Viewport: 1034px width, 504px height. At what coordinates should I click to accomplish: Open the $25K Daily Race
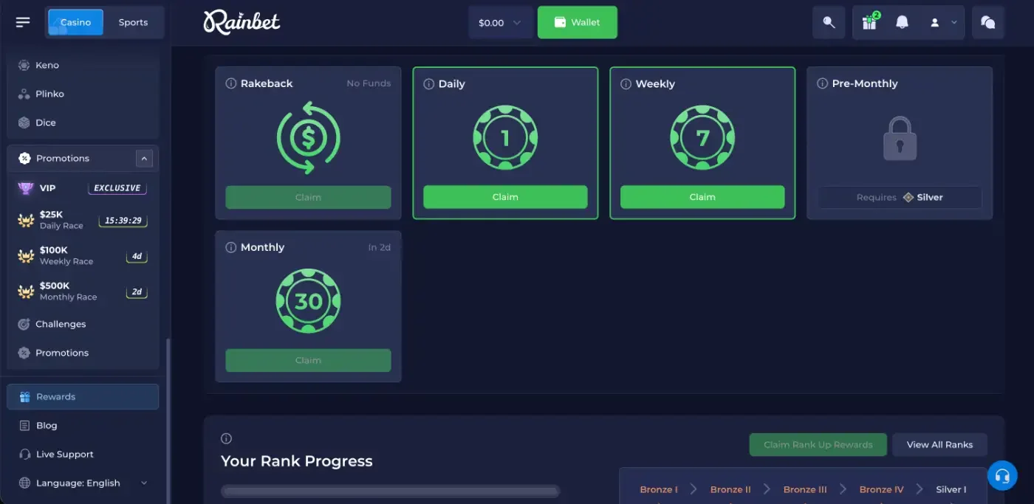click(83, 220)
